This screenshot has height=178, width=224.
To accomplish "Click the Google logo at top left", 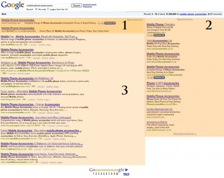I will 12,5.
